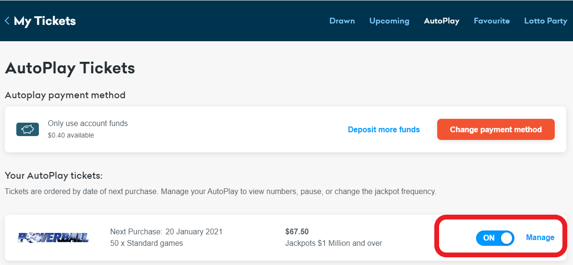Click the $67.50 price text
573x265 pixels.
point(297,232)
